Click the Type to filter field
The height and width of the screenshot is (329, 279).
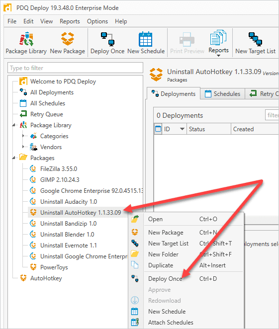click(x=76, y=68)
